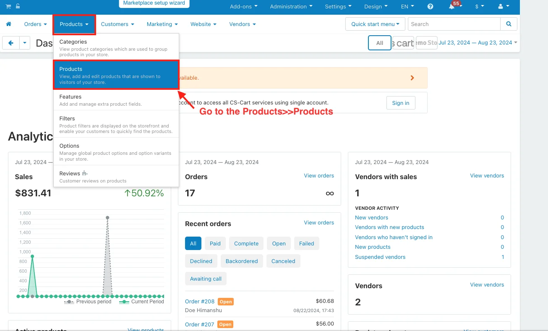Open the currency dollar selector
The height and width of the screenshot is (331, 548).
click(479, 7)
